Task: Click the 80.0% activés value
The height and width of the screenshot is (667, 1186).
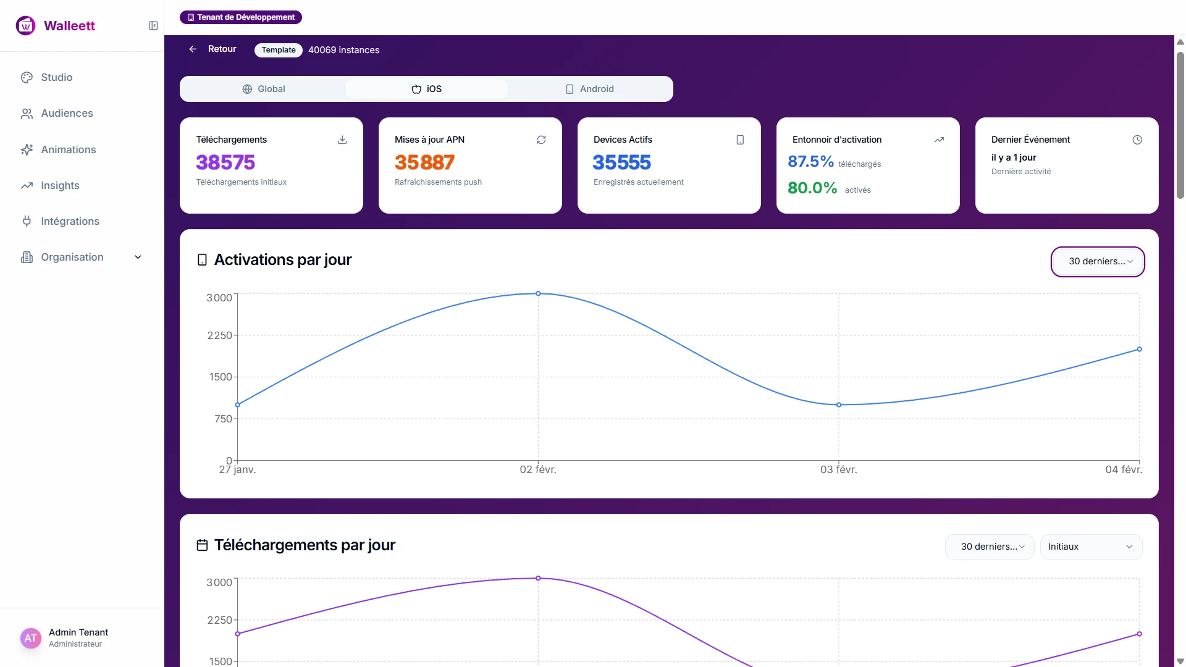Action: point(812,188)
